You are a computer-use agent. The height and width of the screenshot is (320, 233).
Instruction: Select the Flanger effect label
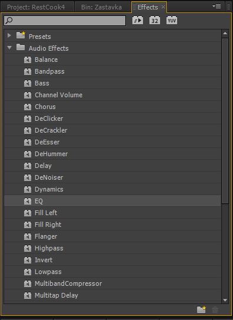click(x=46, y=237)
